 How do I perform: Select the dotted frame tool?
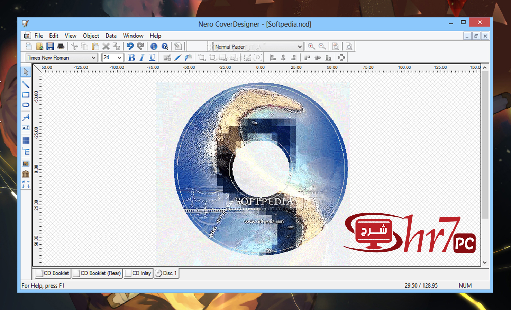coord(26,185)
